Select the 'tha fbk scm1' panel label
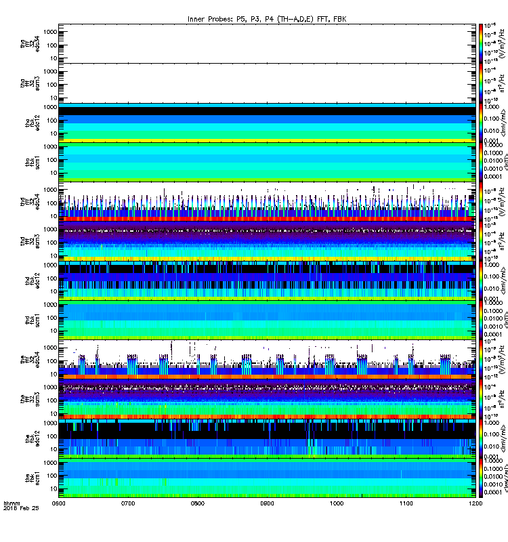 click(33, 163)
